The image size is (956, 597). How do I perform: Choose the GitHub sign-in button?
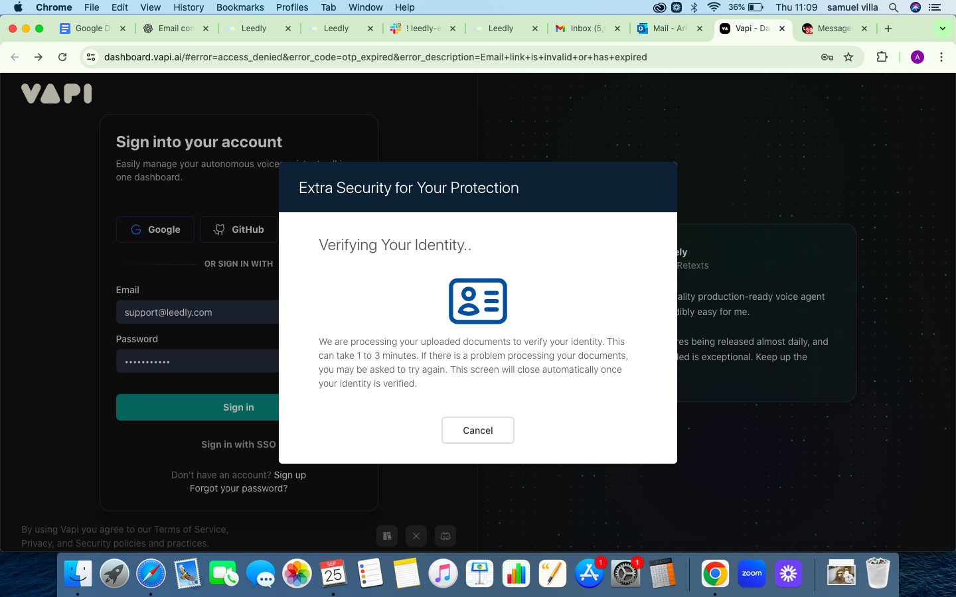pos(239,230)
